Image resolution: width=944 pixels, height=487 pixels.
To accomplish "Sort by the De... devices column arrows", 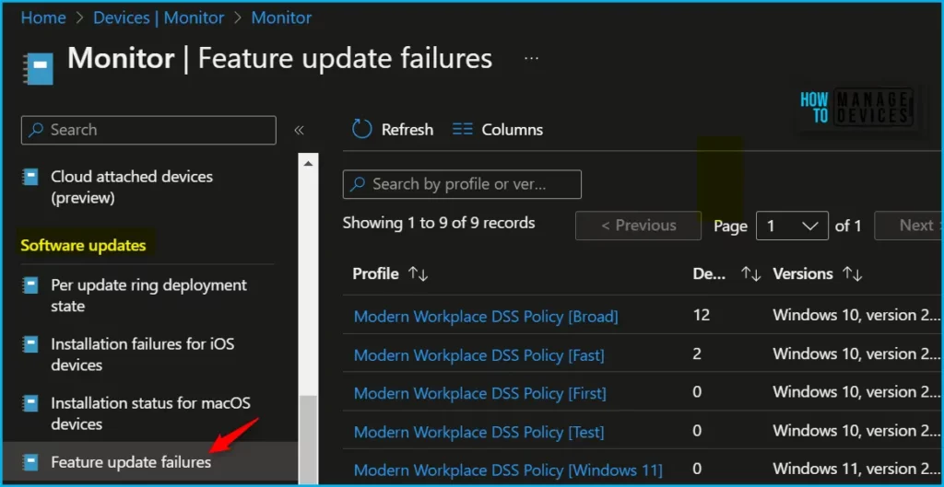I will [x=750, y=274].
